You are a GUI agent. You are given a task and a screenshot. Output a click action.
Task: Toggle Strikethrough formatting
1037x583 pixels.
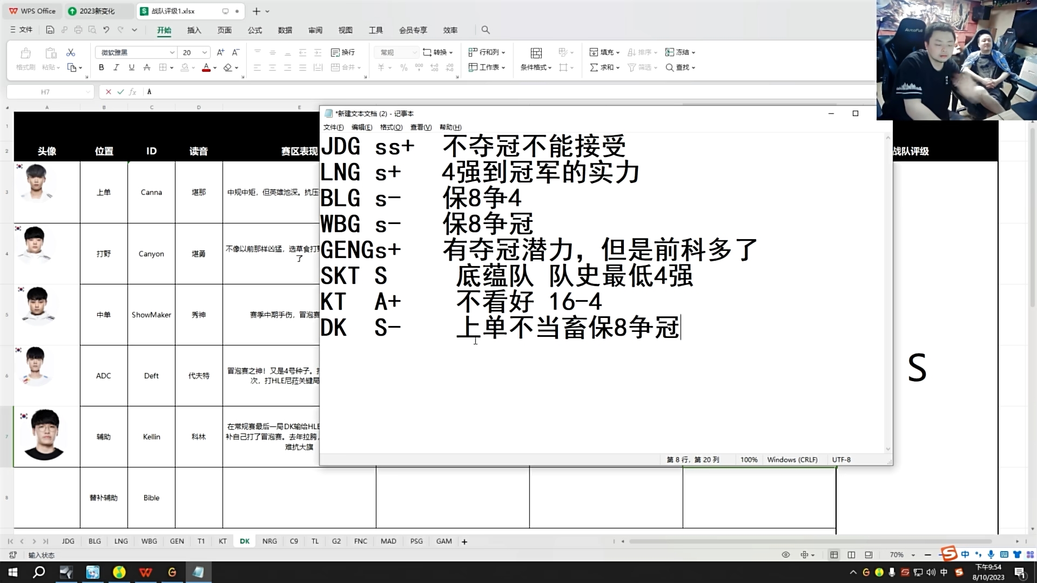[x=147, y=67]
